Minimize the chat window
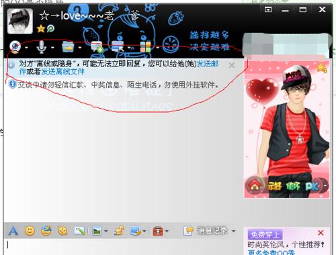The width and height of the screenshot is (336, 255). (285, 10)
